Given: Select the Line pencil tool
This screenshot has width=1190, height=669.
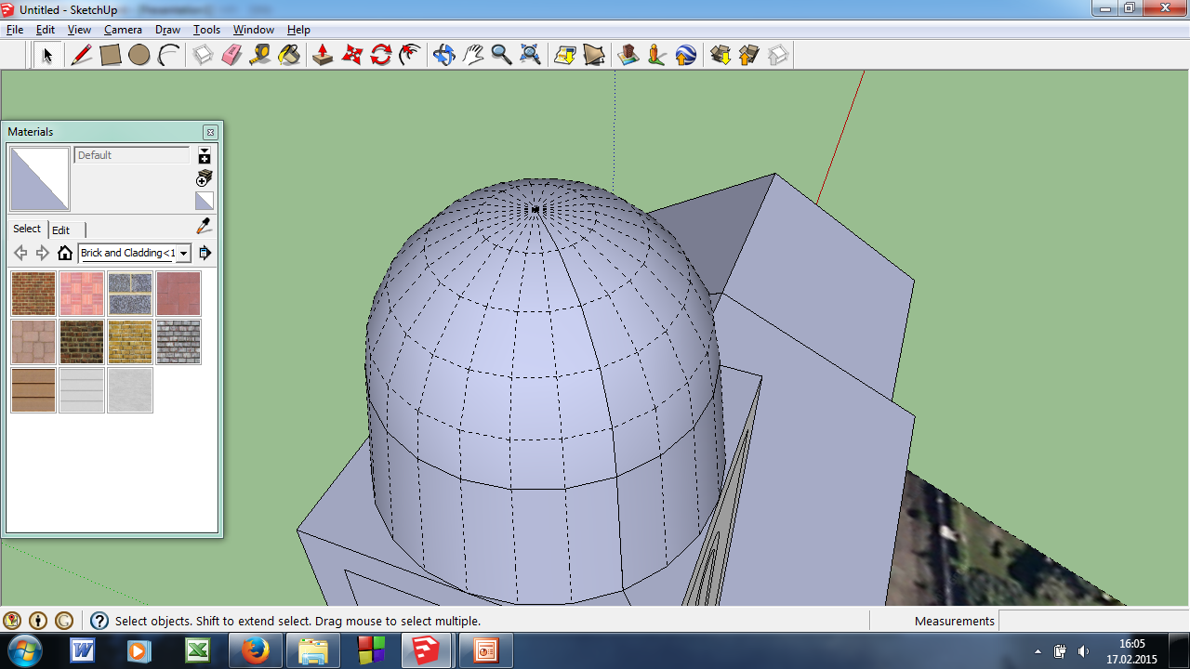Looking at the screenshot, I should tap(82, 56).
